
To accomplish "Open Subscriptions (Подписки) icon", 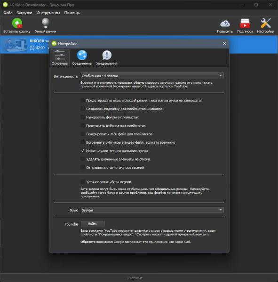I will (245, 23).
